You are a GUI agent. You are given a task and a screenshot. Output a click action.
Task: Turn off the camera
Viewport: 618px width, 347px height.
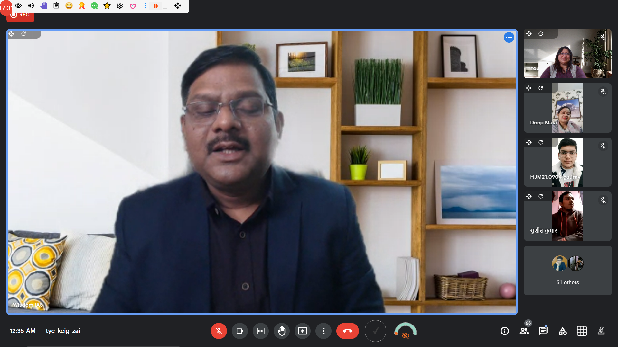pos(240,331)
